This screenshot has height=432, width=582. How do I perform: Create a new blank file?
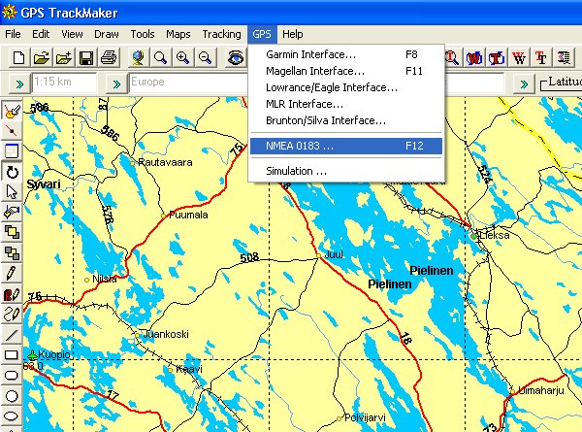coord(19,58)
